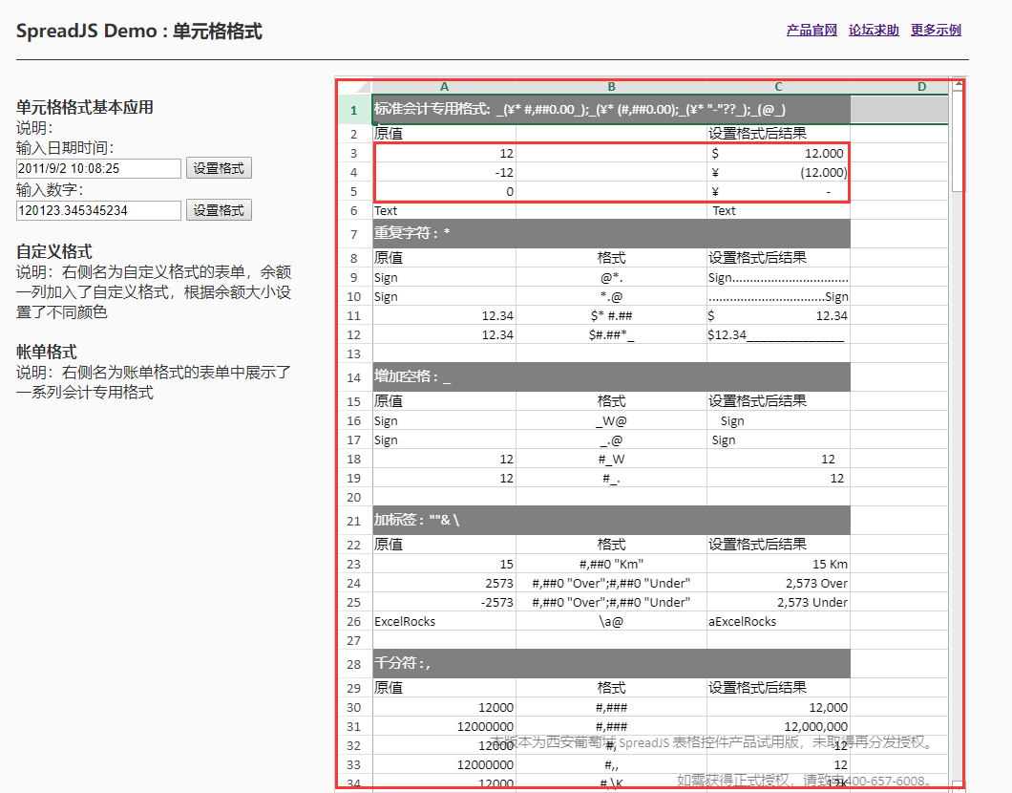Select column B header

611,87
